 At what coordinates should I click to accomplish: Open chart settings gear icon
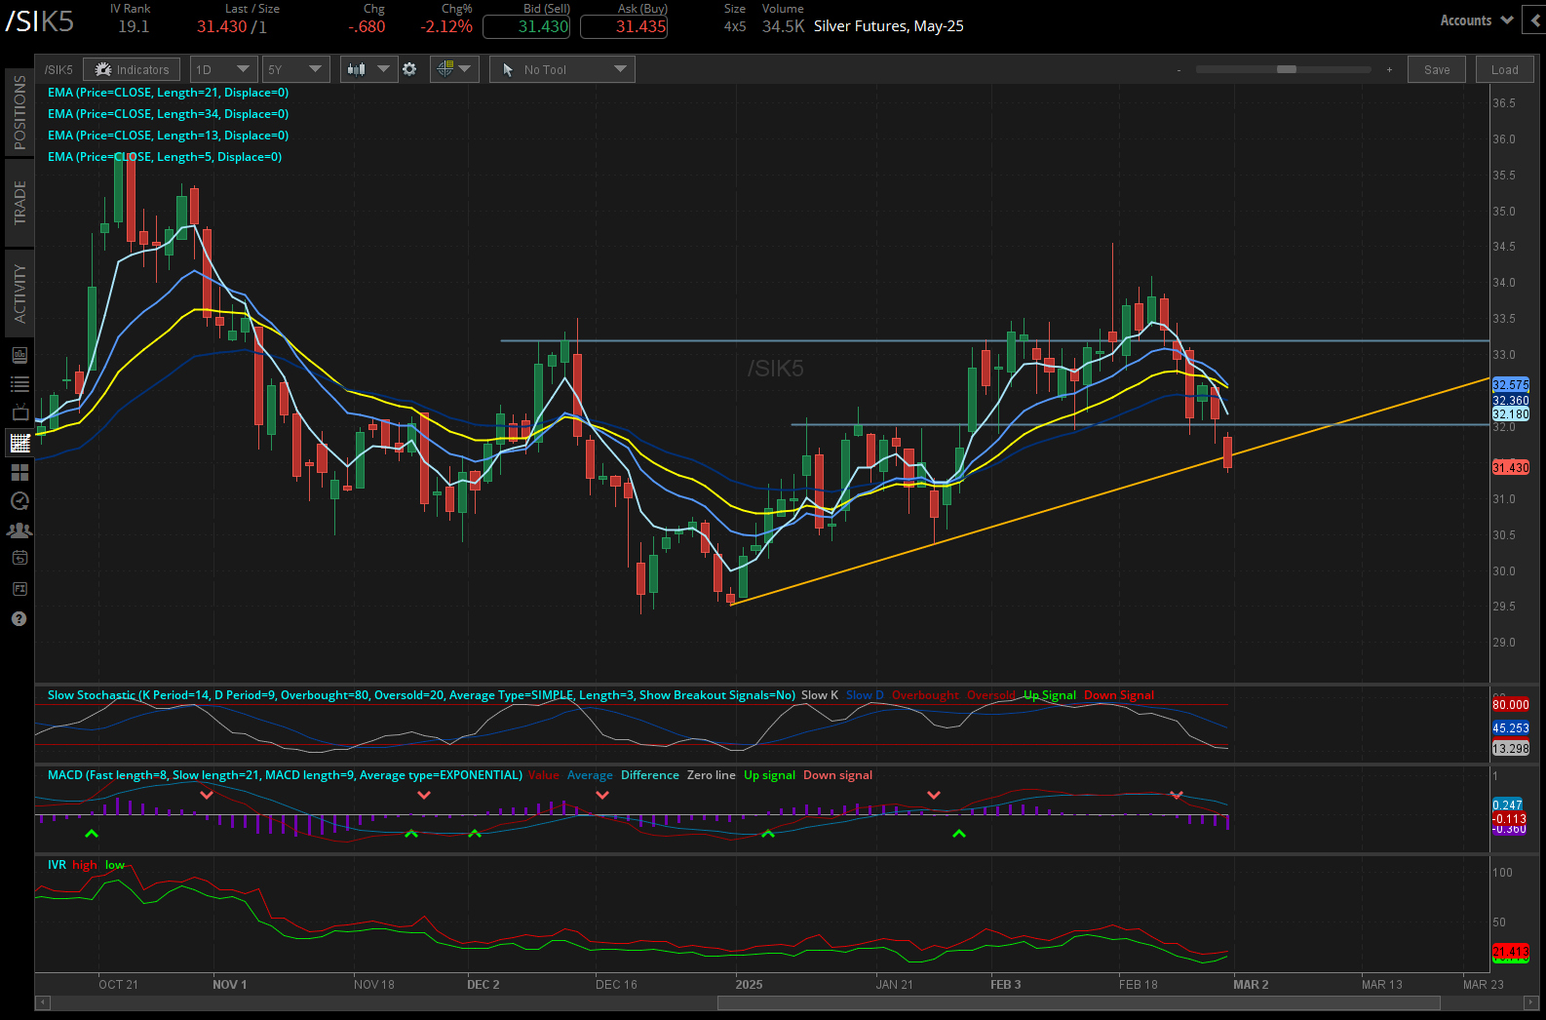point(409,69)
